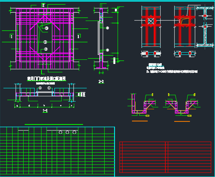Select small plan view under second red detail
This screenshot has width=215, height=177.
pyautogui.click(x=185, y=53)
